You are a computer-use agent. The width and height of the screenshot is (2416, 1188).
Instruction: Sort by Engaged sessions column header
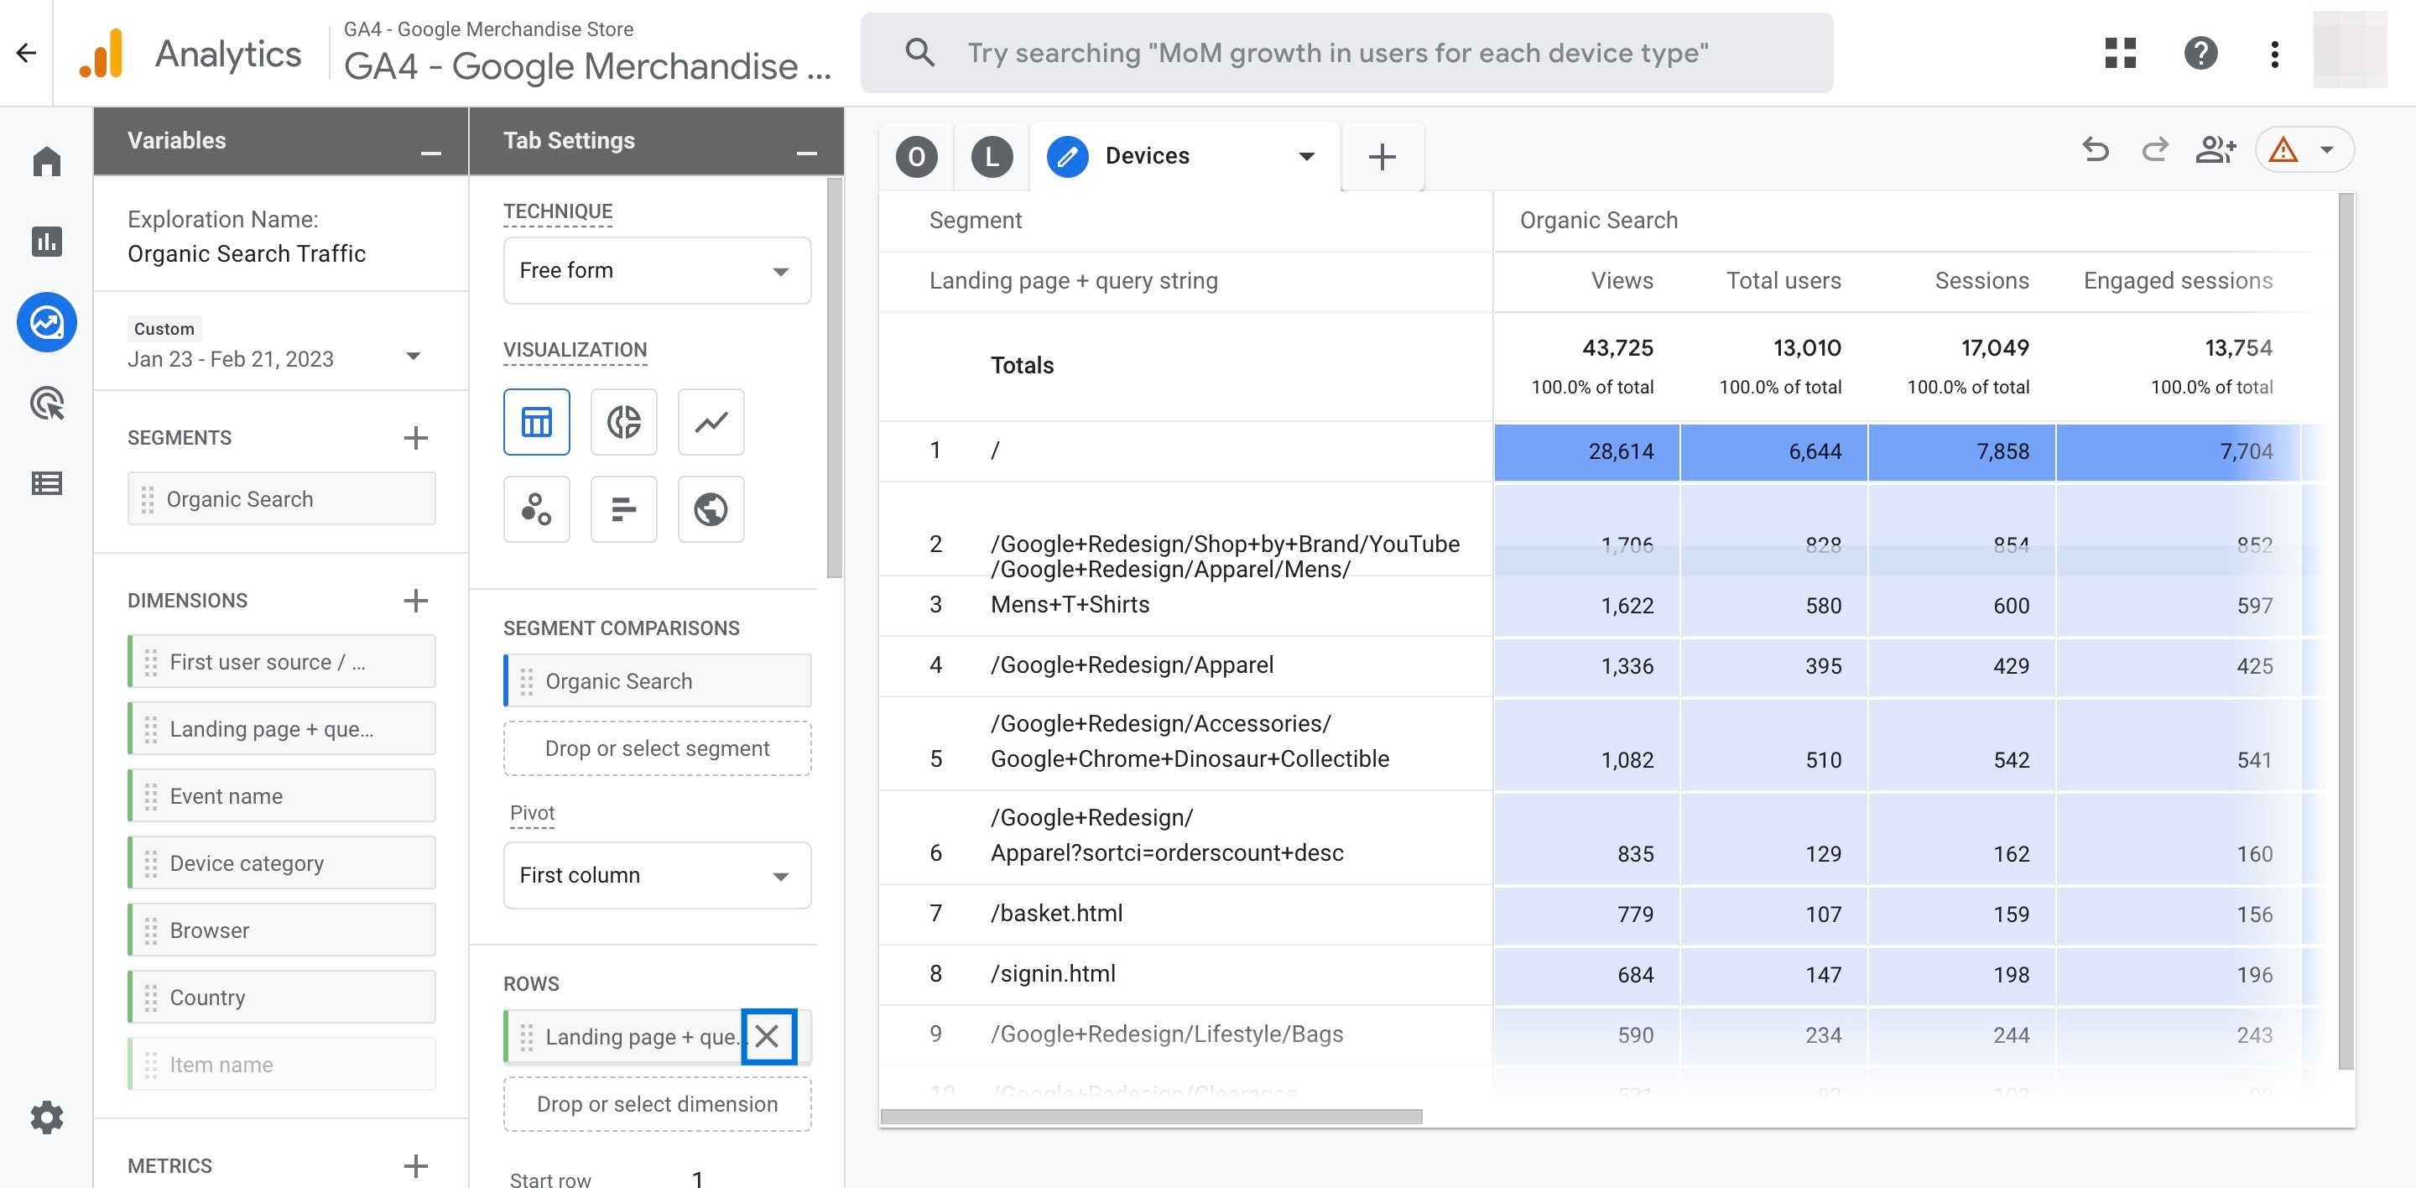(2178, 280)
